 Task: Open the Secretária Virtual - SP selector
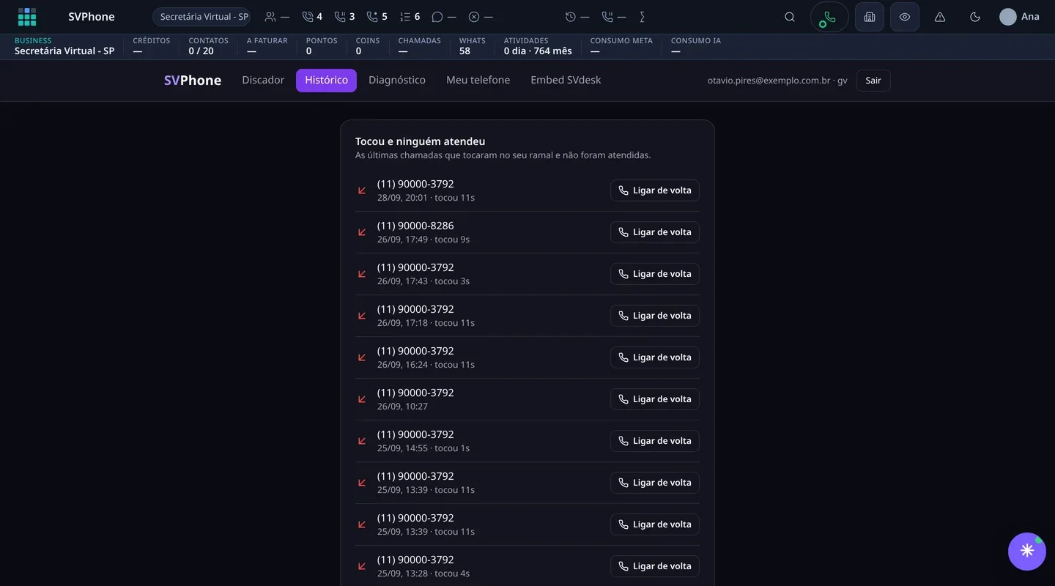click(x=201, y=17)
